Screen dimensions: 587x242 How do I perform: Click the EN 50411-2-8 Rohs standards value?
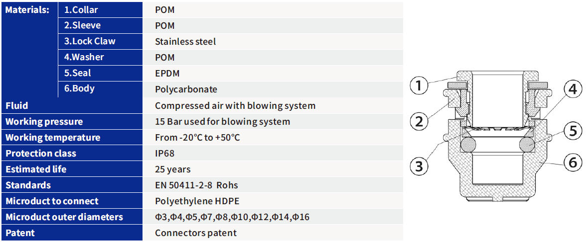pyautogui.click(x=196, y=185)
